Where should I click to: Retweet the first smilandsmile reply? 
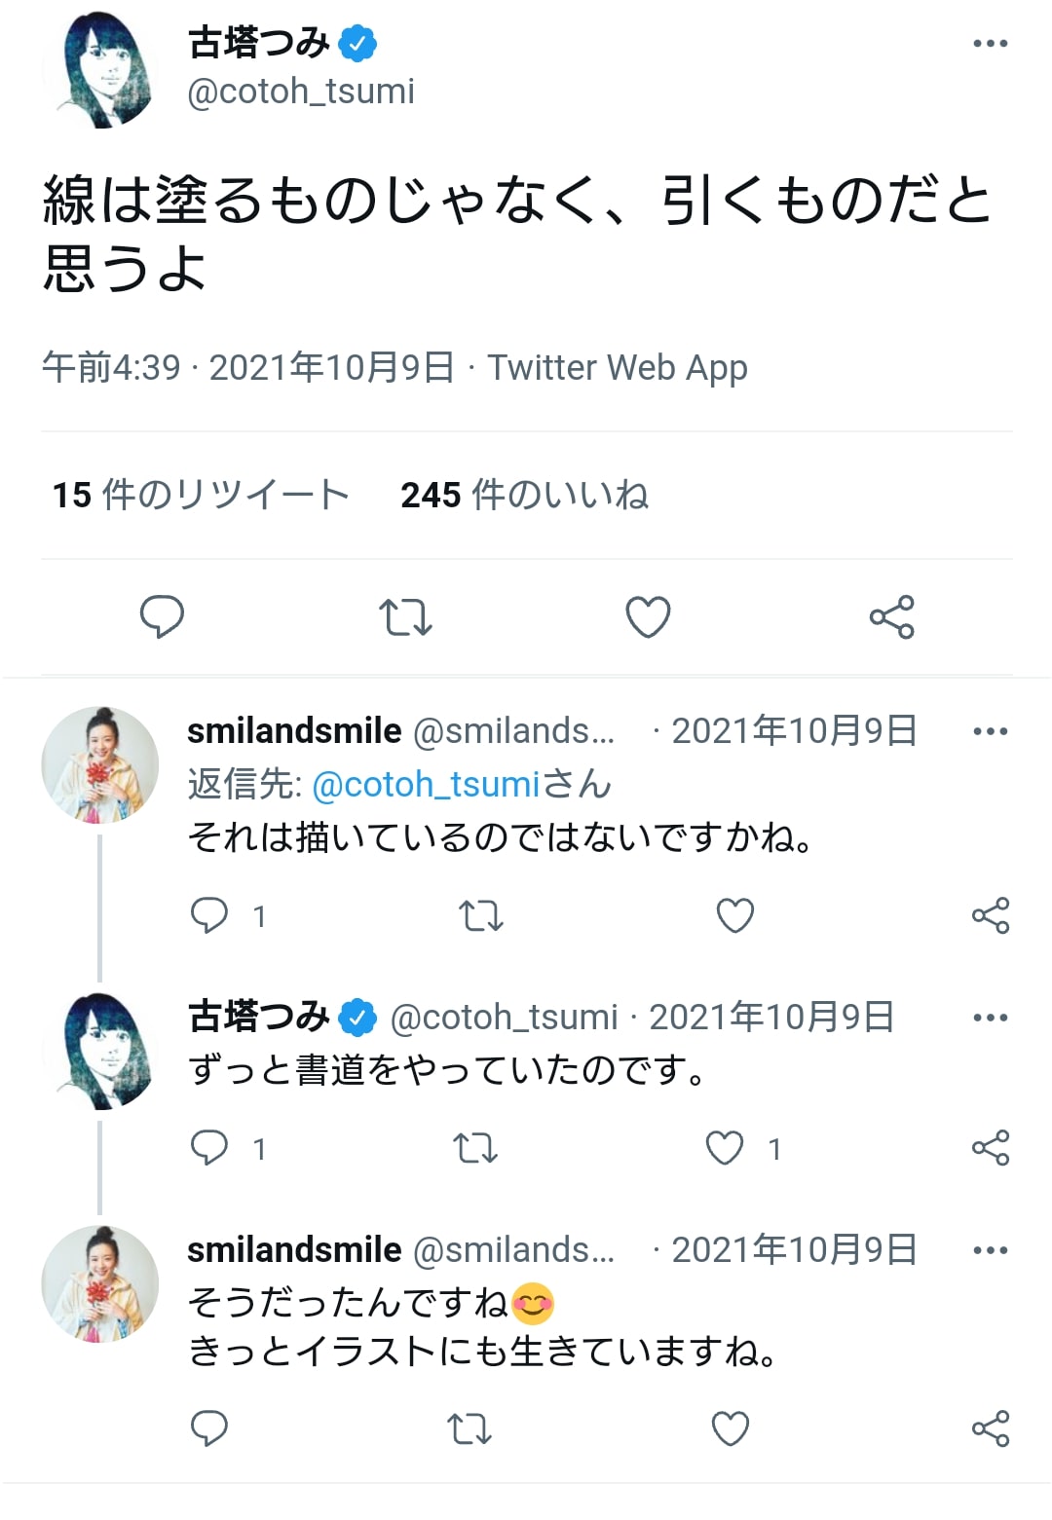coord(481,915)
